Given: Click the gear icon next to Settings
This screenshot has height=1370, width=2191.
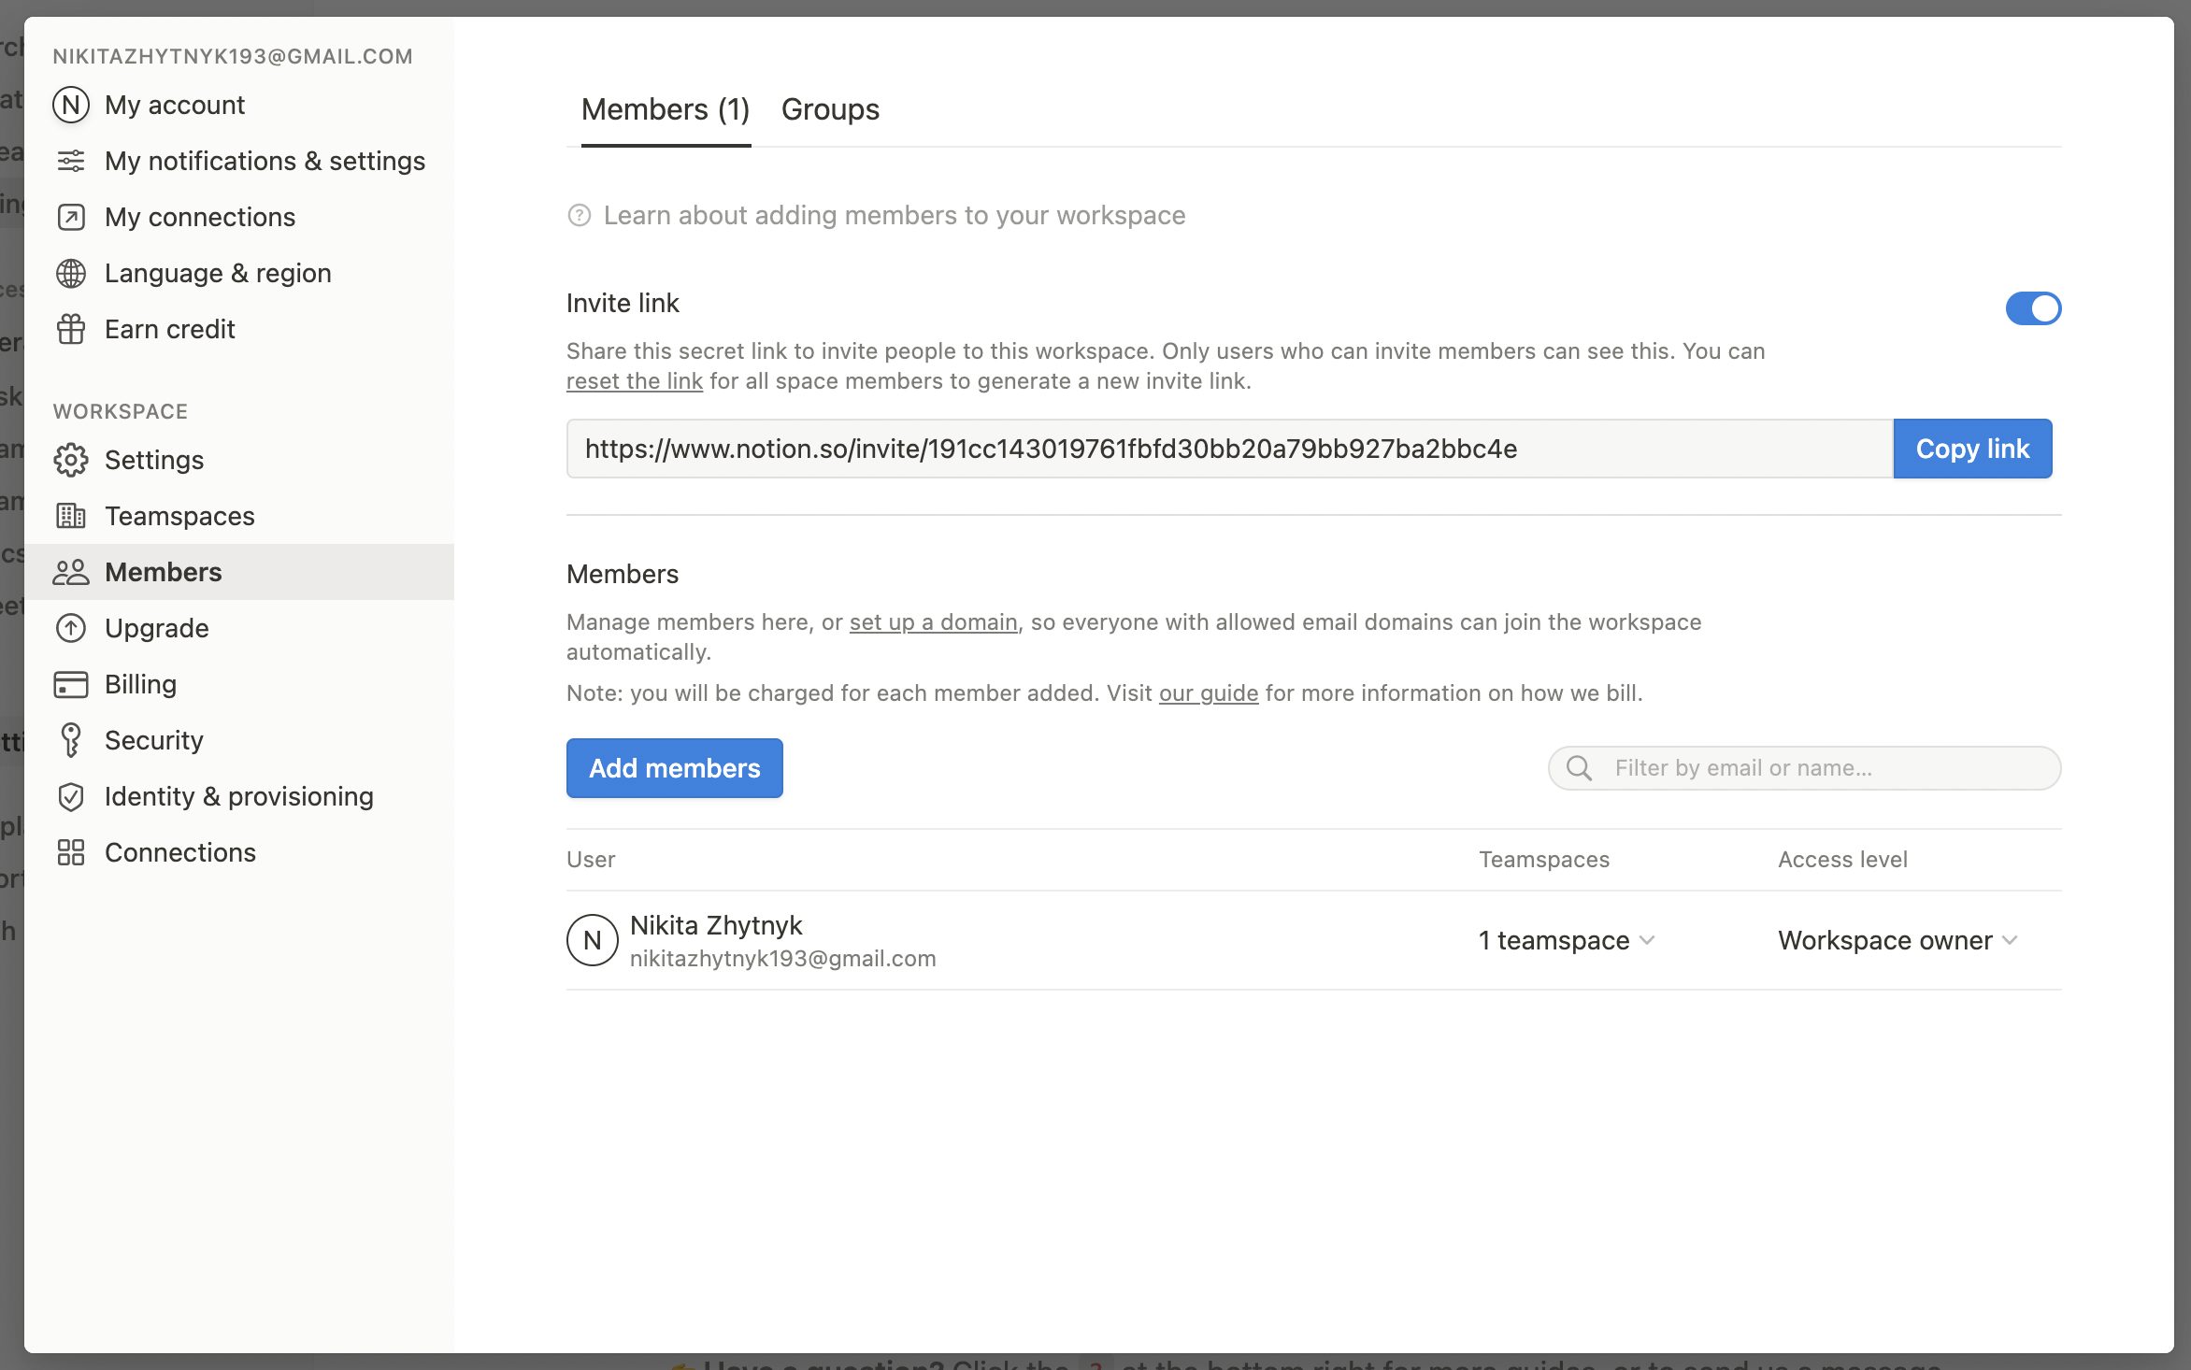Looking at the screenshot, I should (71, 460).
